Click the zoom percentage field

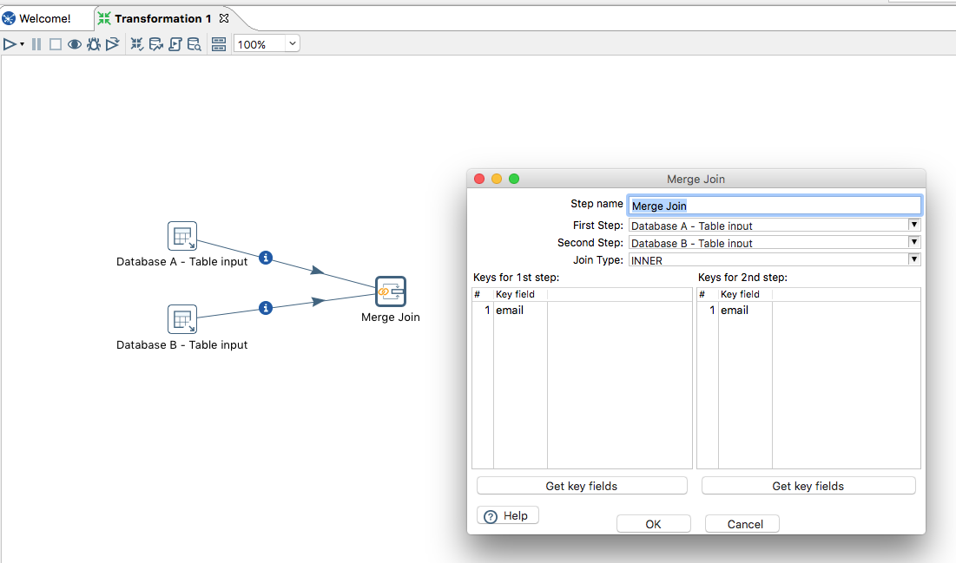[260, 44]
